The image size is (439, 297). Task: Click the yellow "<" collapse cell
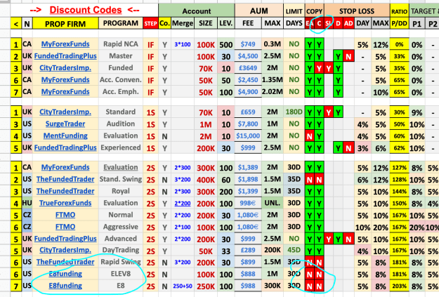coord(16,23)
